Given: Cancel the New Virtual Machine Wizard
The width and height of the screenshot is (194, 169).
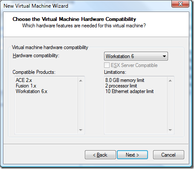Looking at the screenshot, I should [168, 155].
